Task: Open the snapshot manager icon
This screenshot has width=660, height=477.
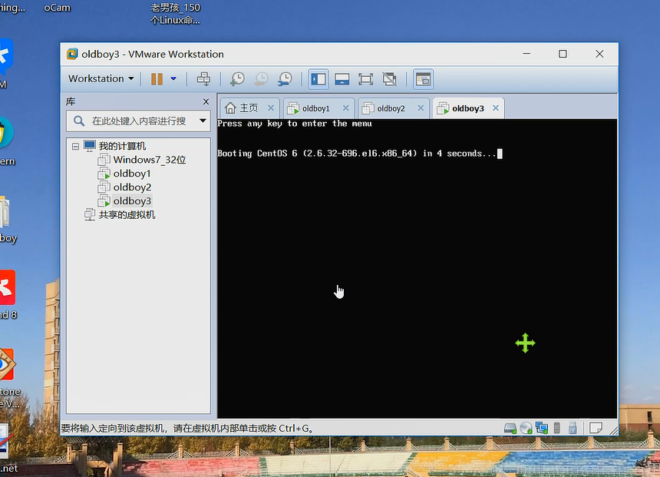Action: pos(285,79)
